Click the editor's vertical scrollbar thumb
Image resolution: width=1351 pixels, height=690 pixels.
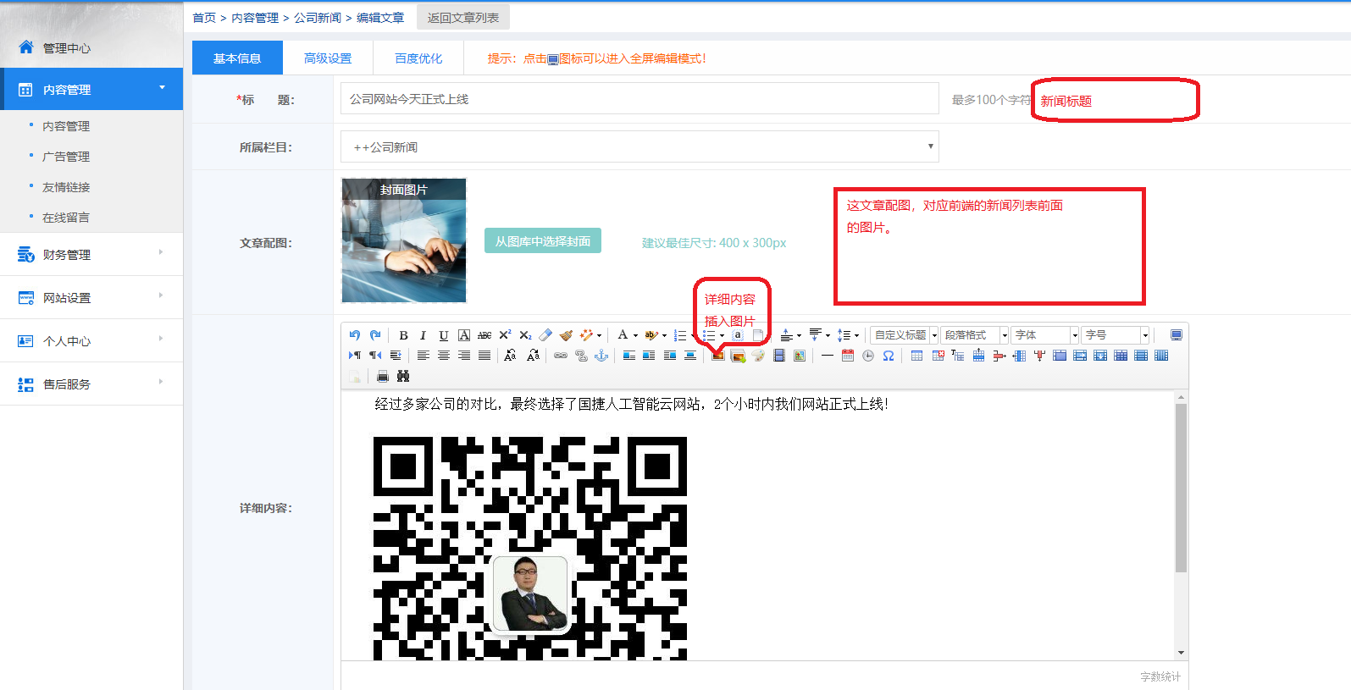click(x=1181, y=487)
